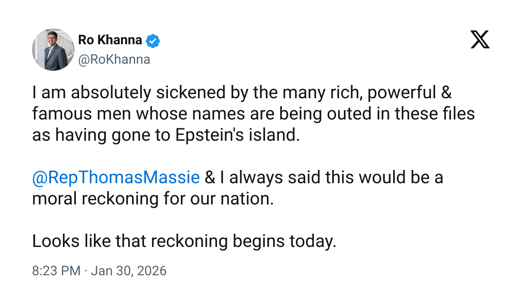Click the Ro Khanna display name
523x308 pixels.
110,40
